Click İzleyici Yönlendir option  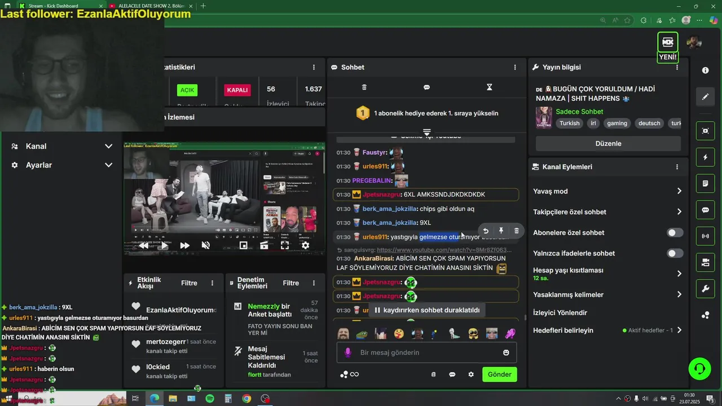pyautogui.click(x=560, y=312)
